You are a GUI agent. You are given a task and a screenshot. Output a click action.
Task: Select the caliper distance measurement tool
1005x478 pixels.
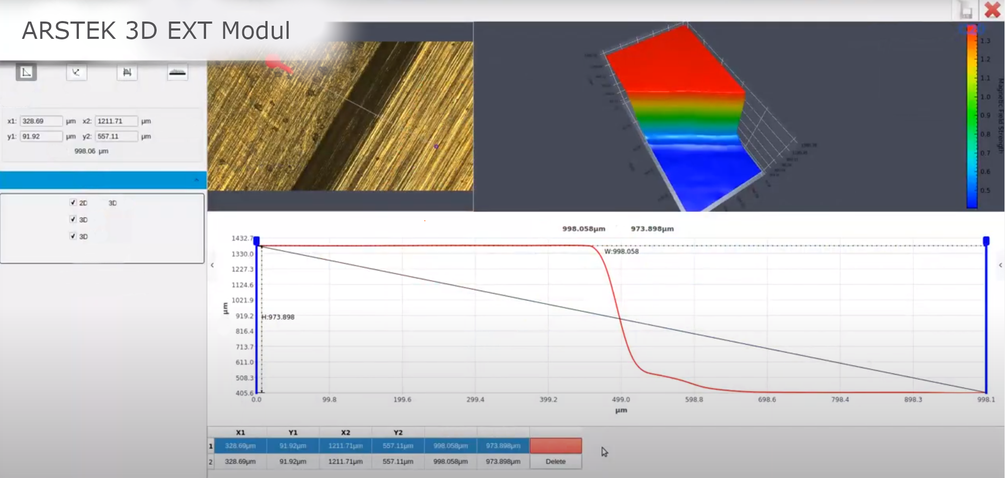pyautogui.click(x=127, y=72)
